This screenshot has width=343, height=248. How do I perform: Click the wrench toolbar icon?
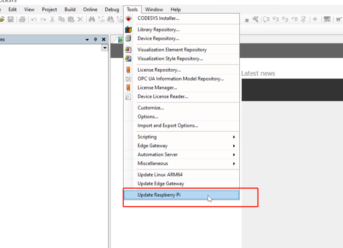click(255, 19)
